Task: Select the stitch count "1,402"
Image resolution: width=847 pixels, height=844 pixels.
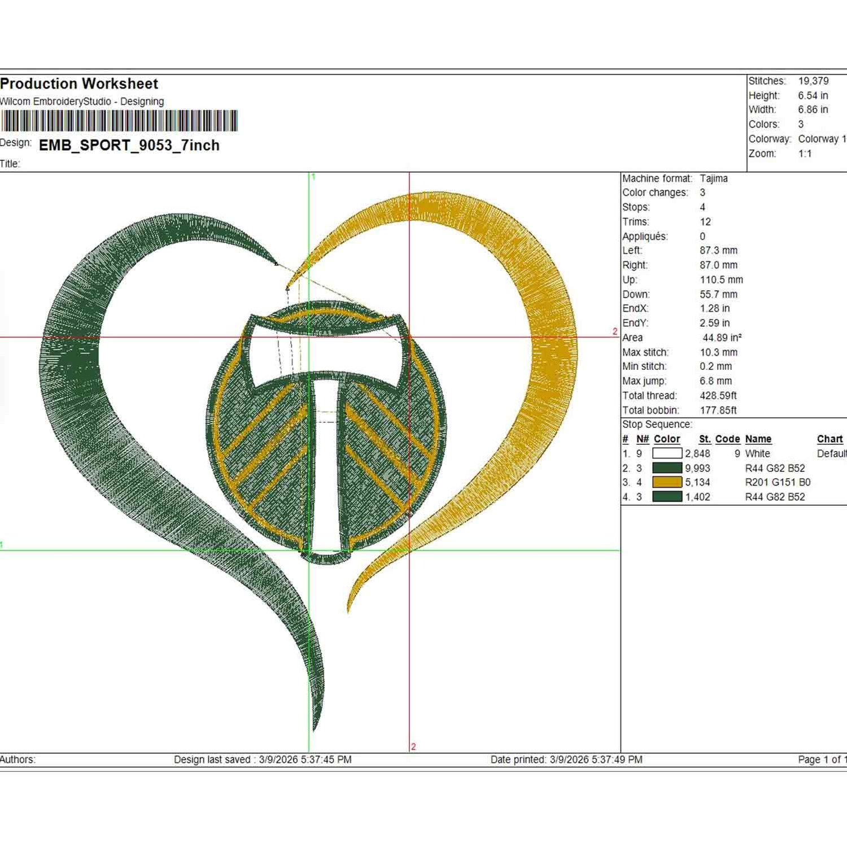Action: pyautogui.click(x=697, y=497)
